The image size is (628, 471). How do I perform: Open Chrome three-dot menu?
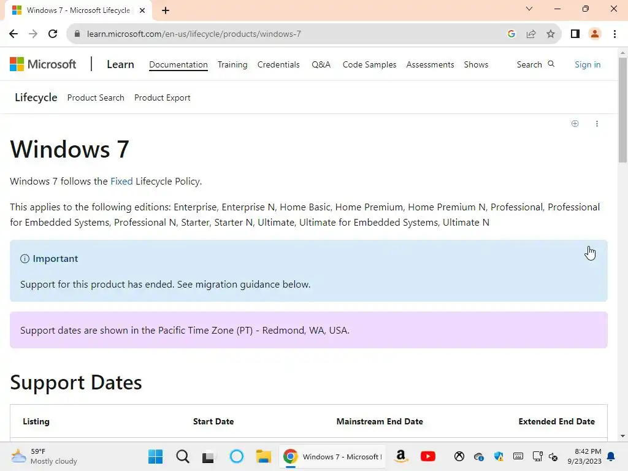615,34
